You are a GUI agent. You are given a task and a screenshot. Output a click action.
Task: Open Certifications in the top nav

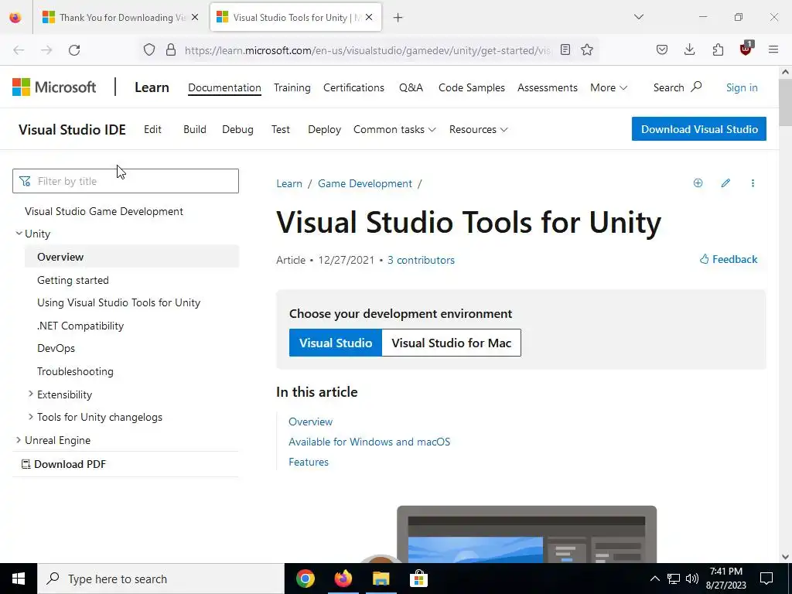tap(353, 87)
